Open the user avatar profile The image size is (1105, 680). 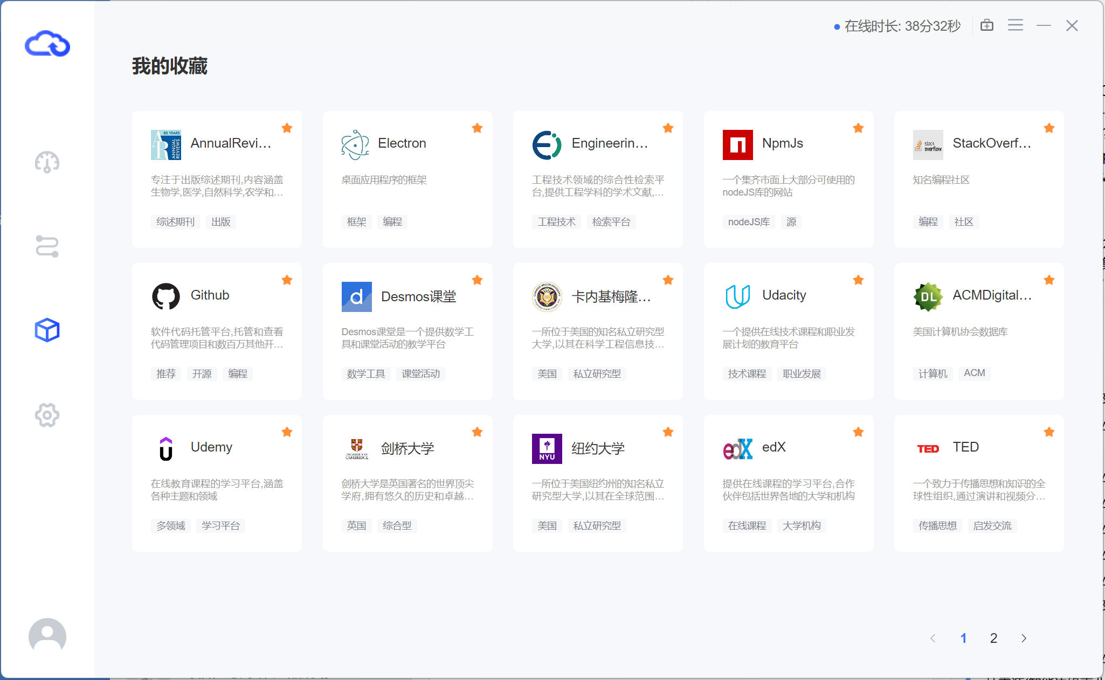(x=47, y=636)
